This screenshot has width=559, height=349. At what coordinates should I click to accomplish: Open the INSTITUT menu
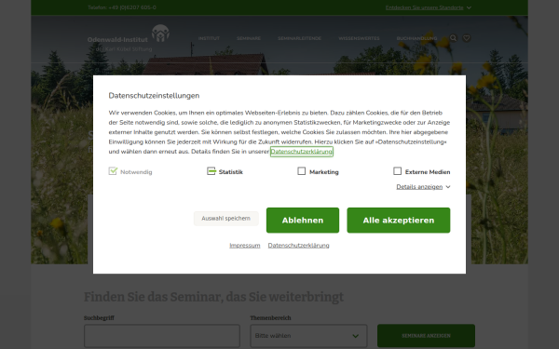pos(209,38)
